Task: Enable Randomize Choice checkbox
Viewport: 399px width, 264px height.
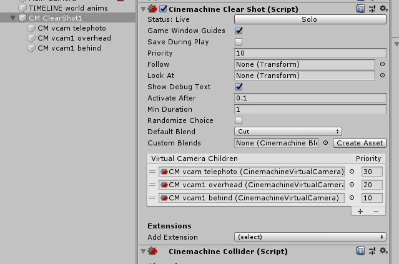Action: pos(239,120)
